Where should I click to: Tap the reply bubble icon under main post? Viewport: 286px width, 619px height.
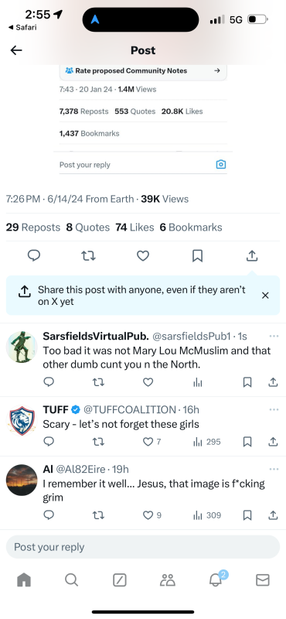34,256
